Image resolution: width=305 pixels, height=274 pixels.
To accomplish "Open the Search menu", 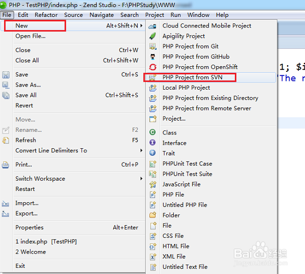I will click(130, 15).
